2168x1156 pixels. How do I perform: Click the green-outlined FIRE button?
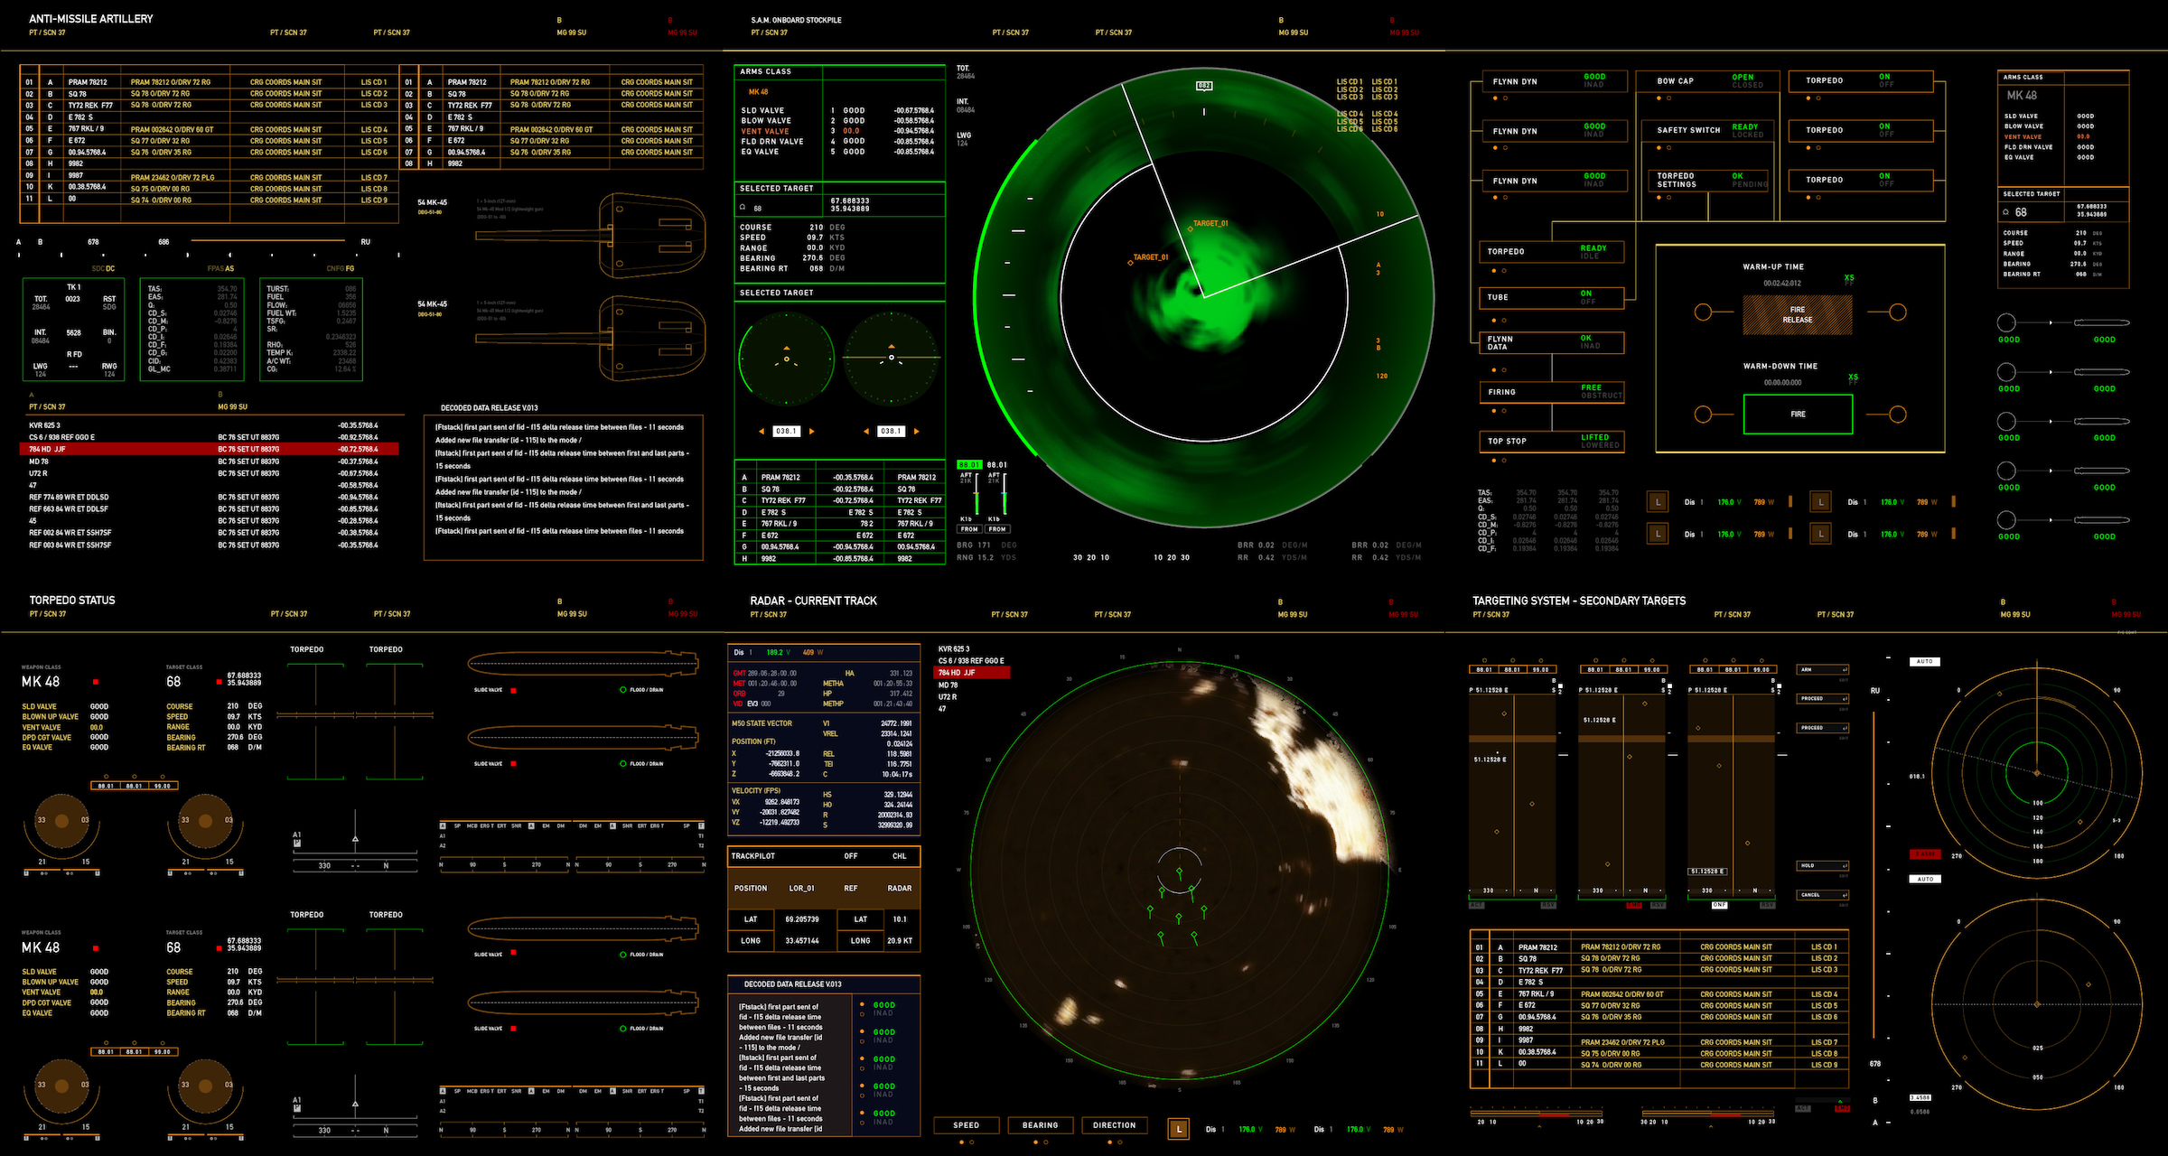(x=1798, y=415)
